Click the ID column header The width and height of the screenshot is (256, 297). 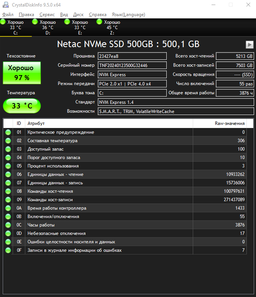19,123
